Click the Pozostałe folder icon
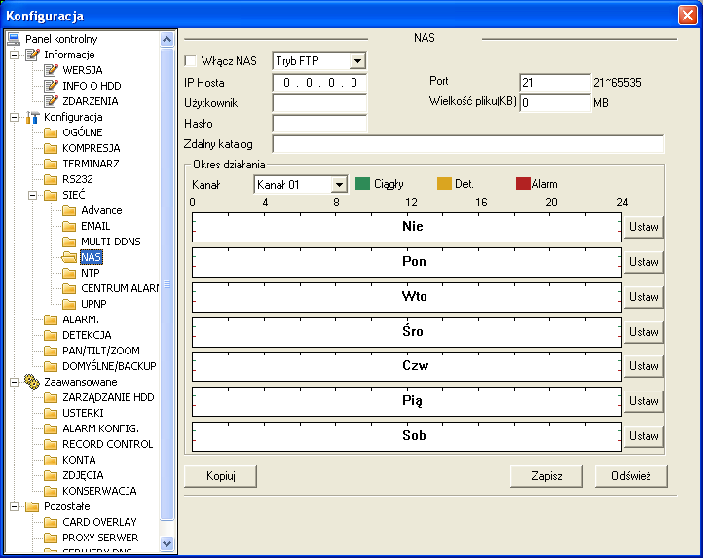This screenshot has width=703, height=558. (32, 506)
